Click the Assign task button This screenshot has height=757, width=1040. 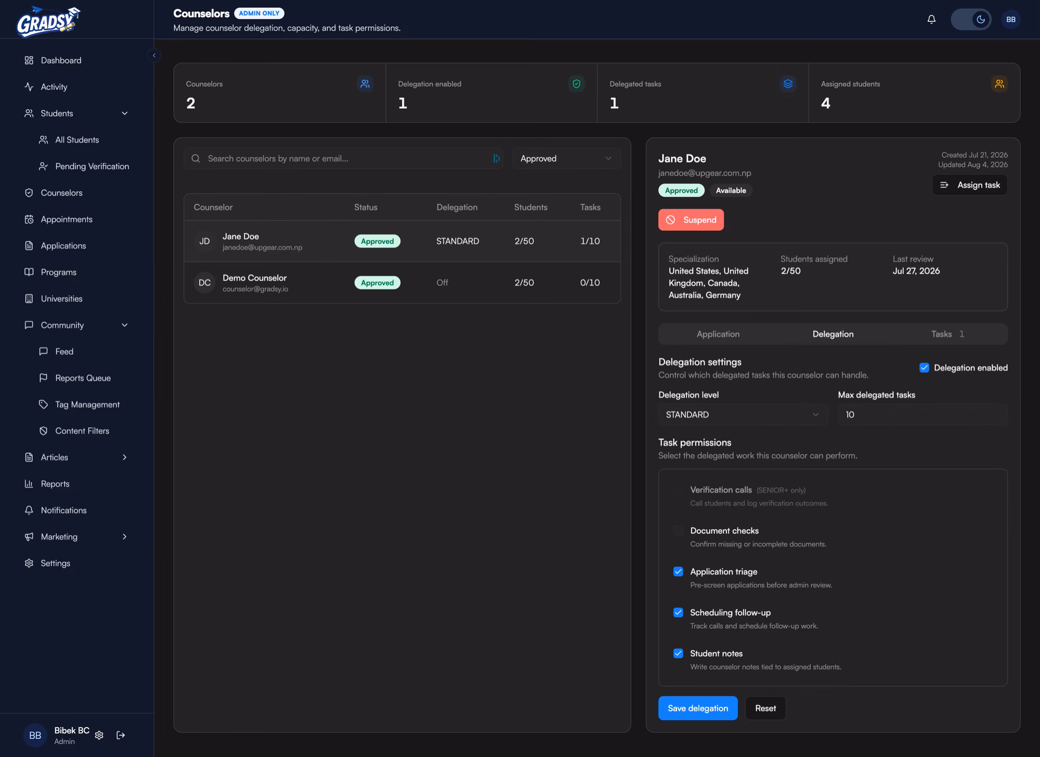[x=970, y=185]
